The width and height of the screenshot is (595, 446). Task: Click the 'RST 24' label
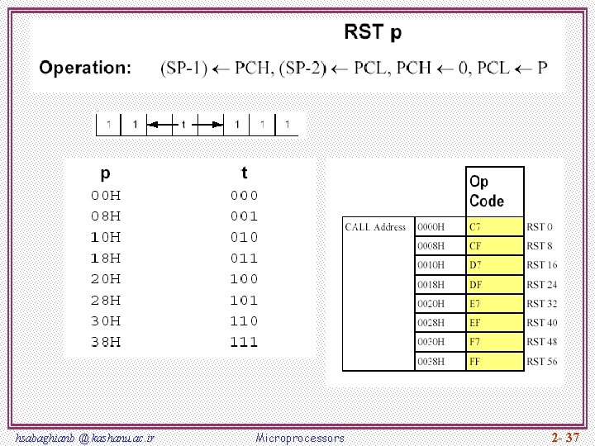(542, 284)
